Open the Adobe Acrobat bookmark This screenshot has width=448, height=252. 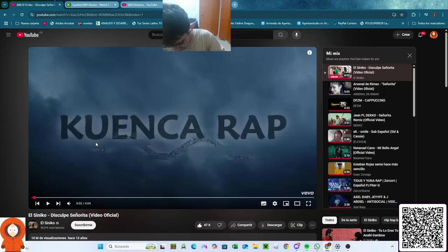tap(62, 23)
